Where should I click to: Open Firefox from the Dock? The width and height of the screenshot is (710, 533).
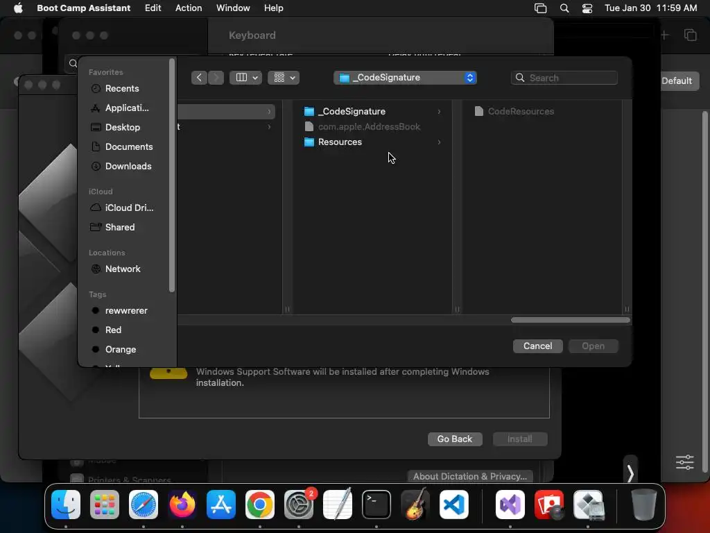pyautogui.click(x=182, y=504)
